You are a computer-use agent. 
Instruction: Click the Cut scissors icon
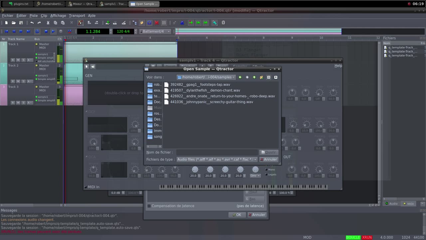[x=48, y=23]
